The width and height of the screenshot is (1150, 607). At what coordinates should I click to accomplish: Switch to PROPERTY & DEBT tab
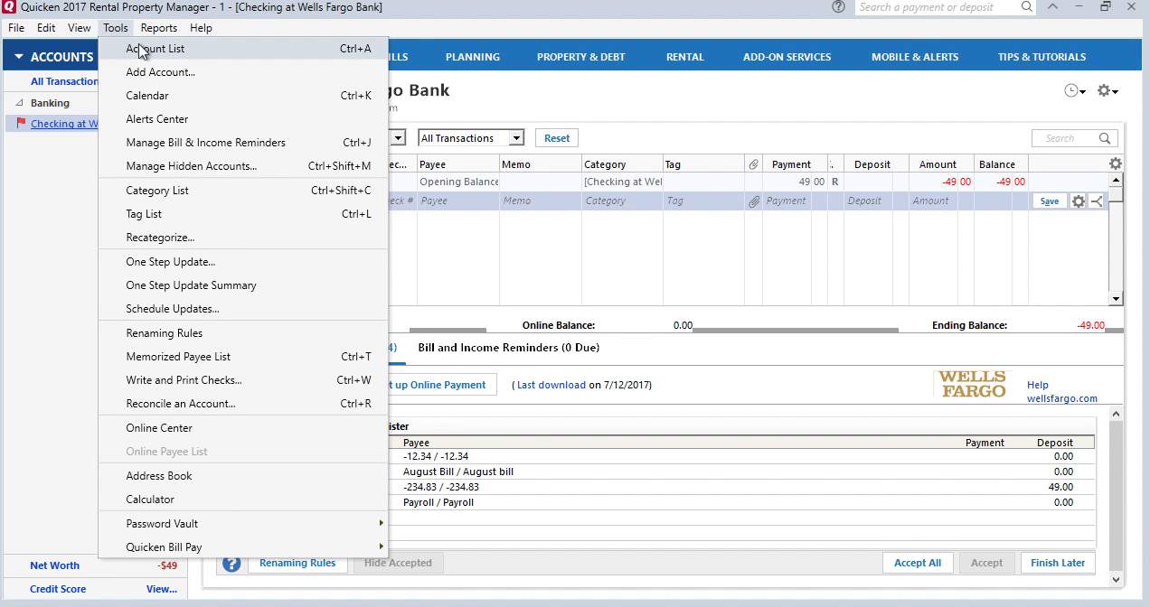(581, 57)
